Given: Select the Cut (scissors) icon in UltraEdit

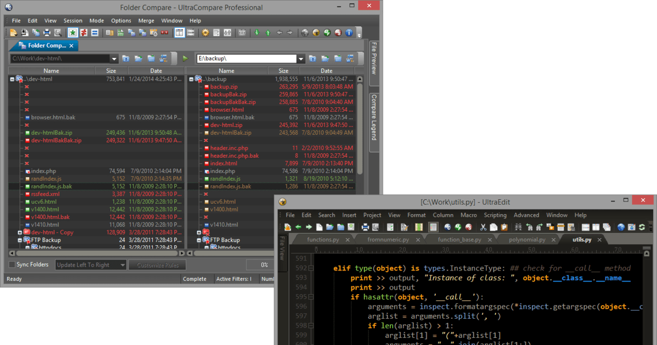Looking at the screenshot, I should 482,226.
